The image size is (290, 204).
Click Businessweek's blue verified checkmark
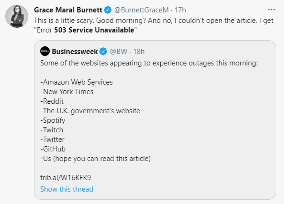[103, 51]
